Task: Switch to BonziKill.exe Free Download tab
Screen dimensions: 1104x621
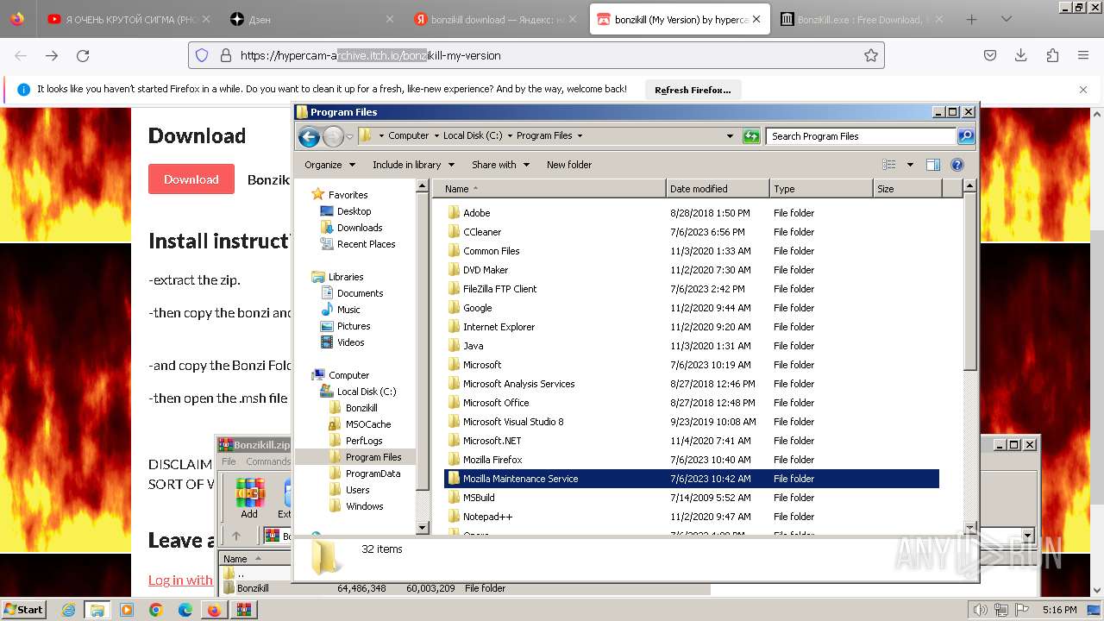Action: coord(862,19)
